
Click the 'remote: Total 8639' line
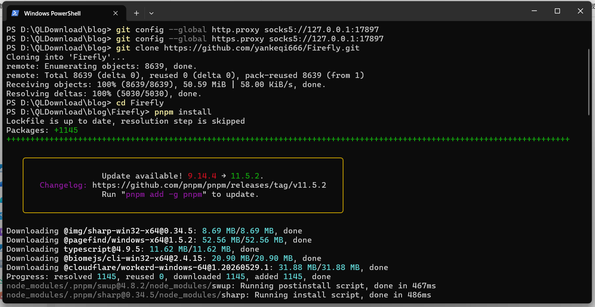[x=185, y=76]
